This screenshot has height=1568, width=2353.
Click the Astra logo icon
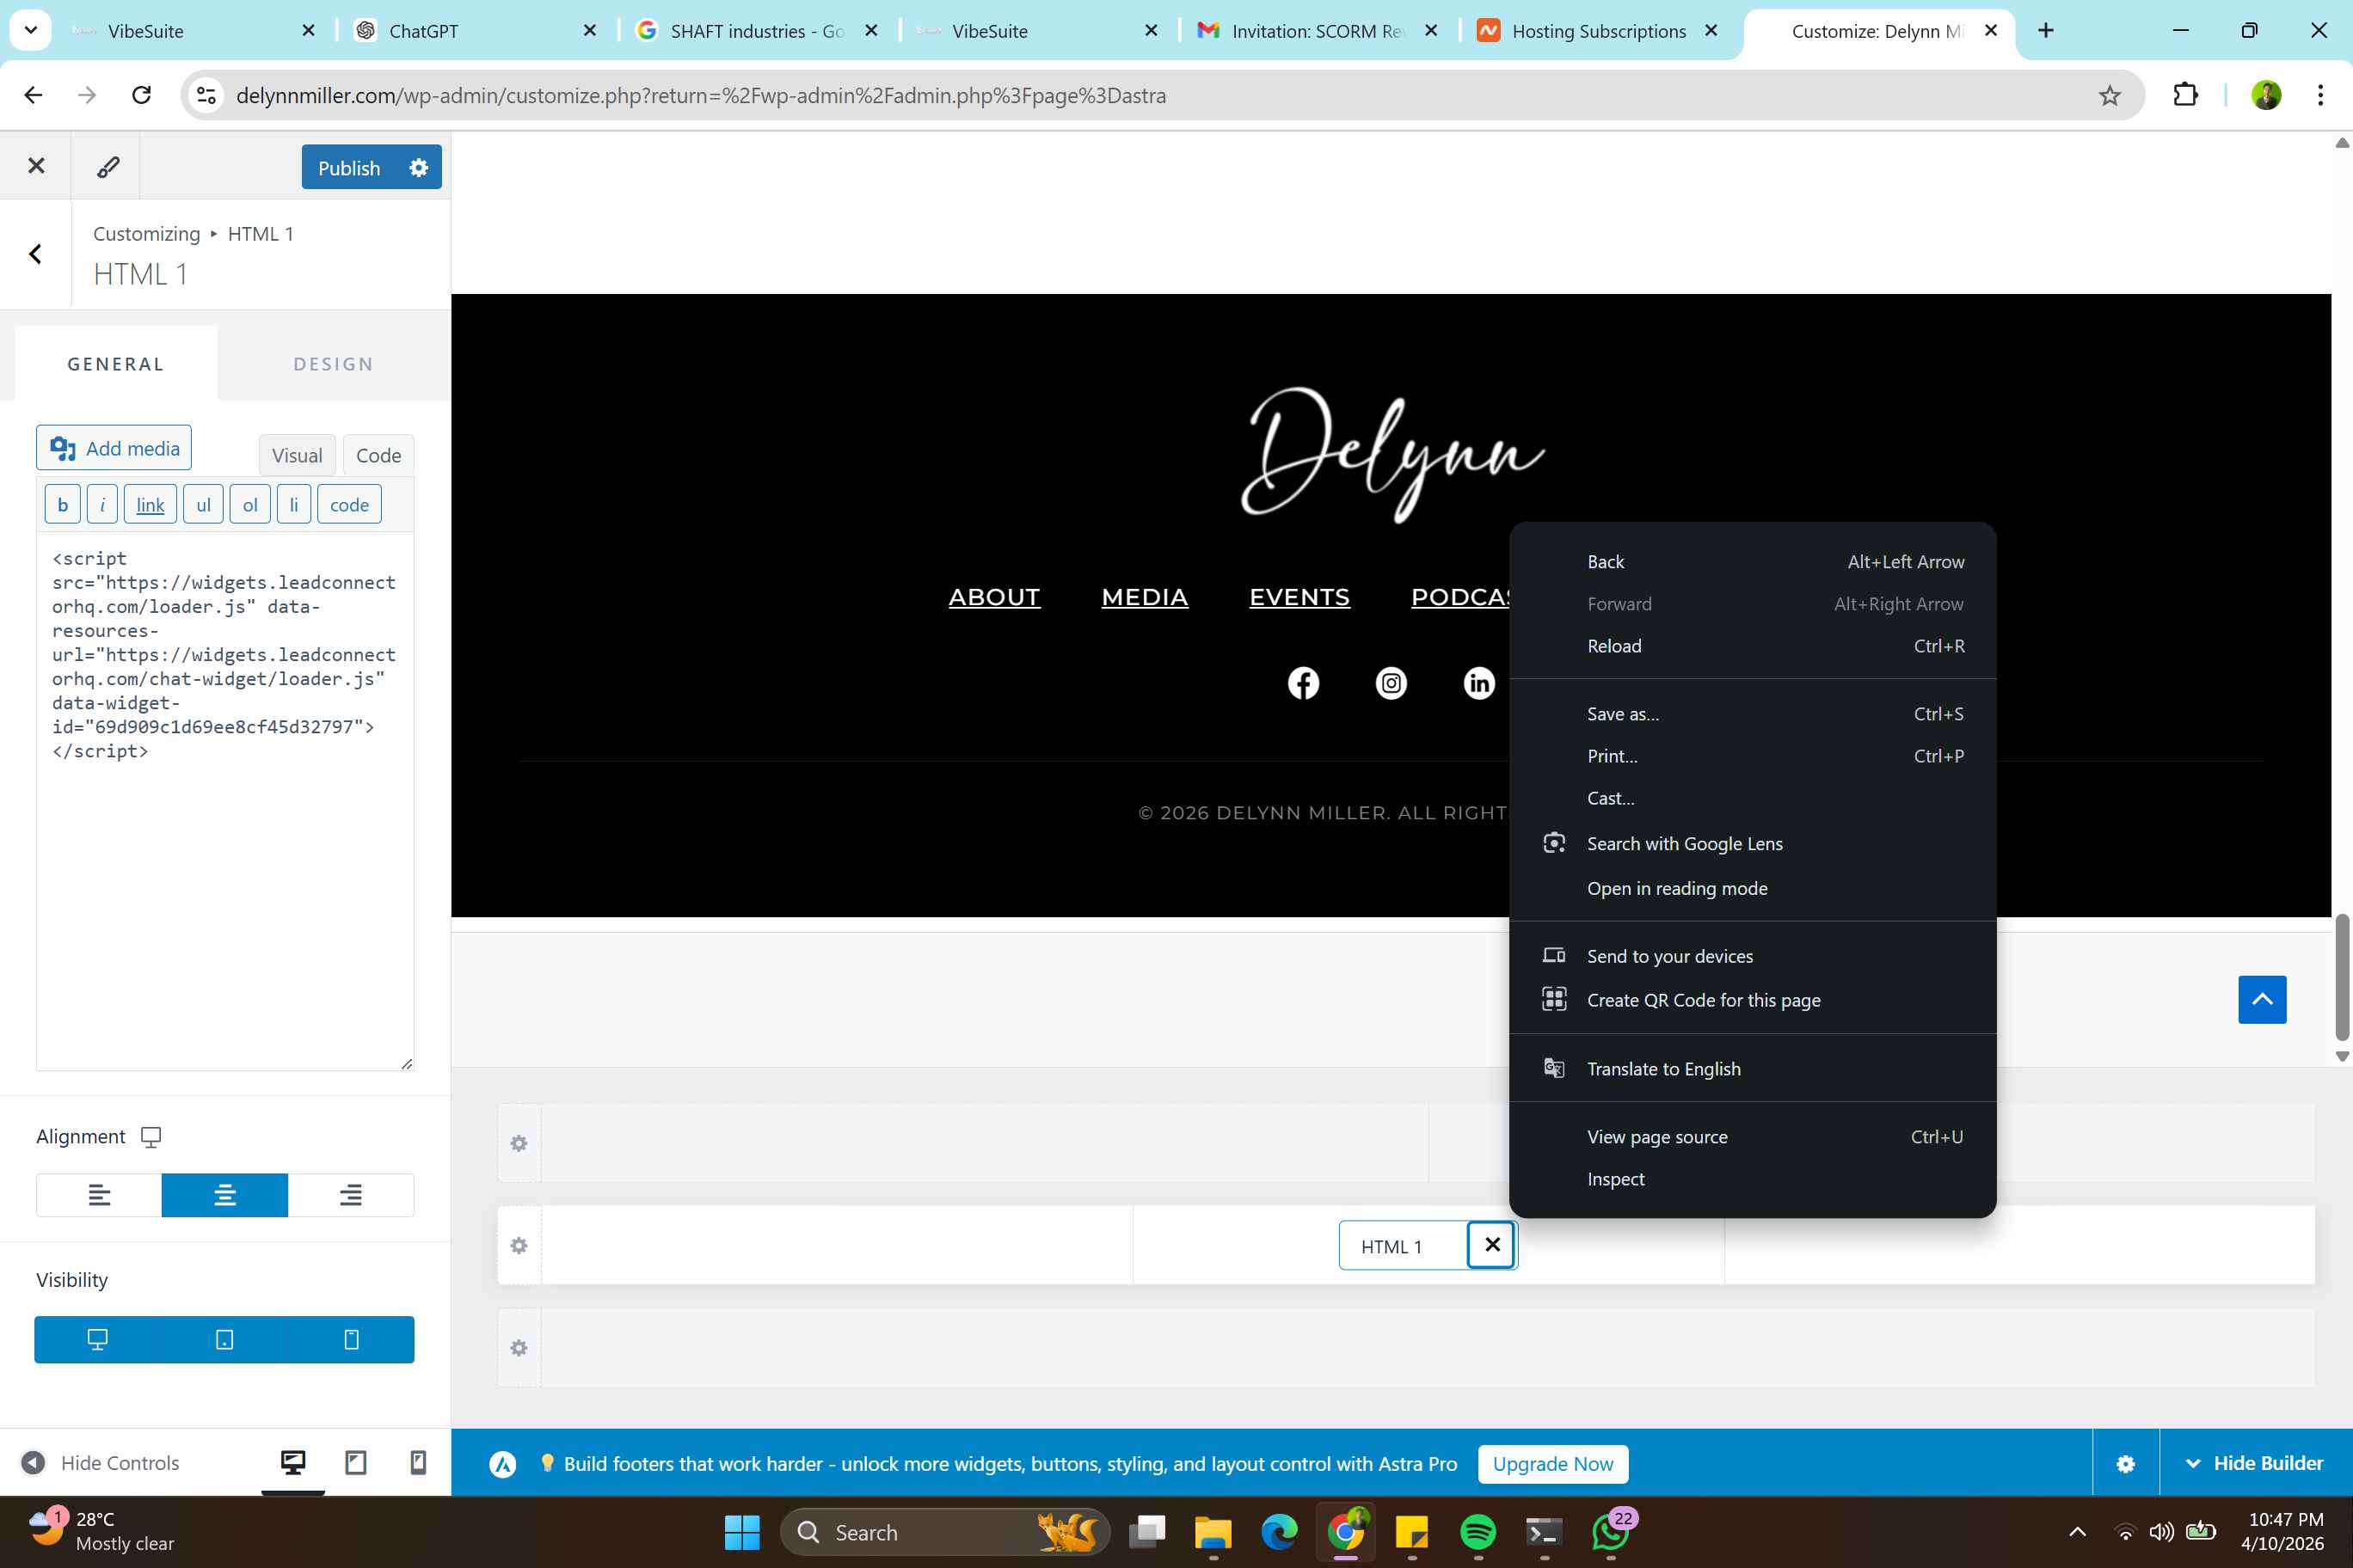pyautogui.click(x=503, y=1464)
